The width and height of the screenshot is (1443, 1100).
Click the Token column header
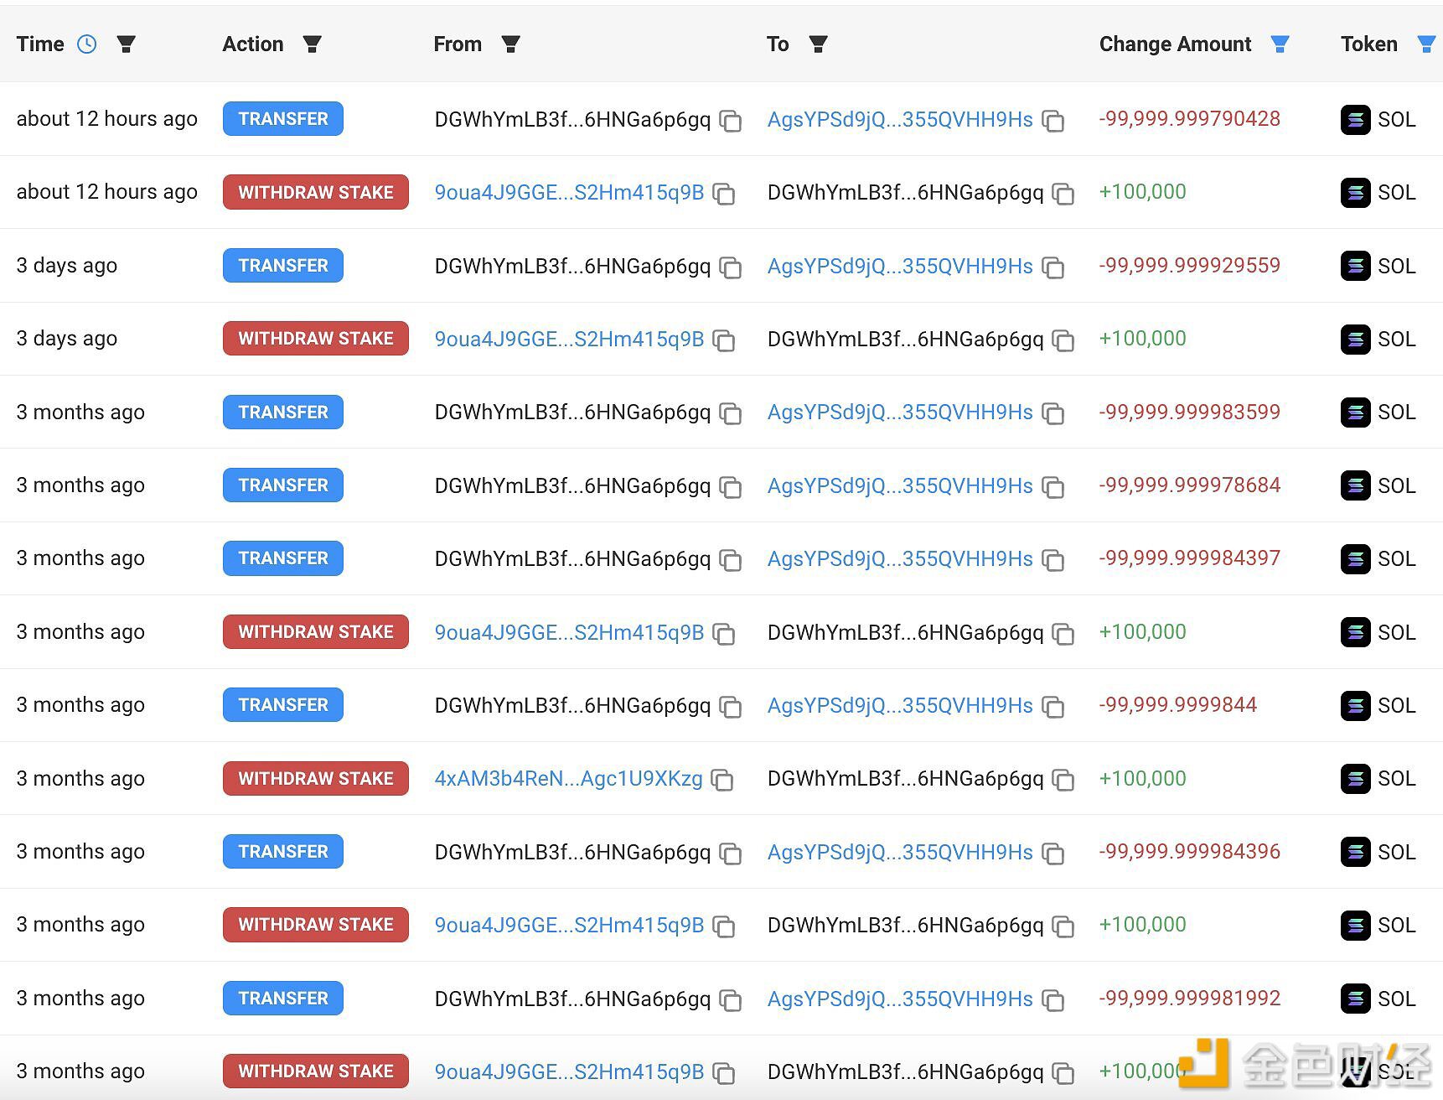click(x=1369, y=44)
